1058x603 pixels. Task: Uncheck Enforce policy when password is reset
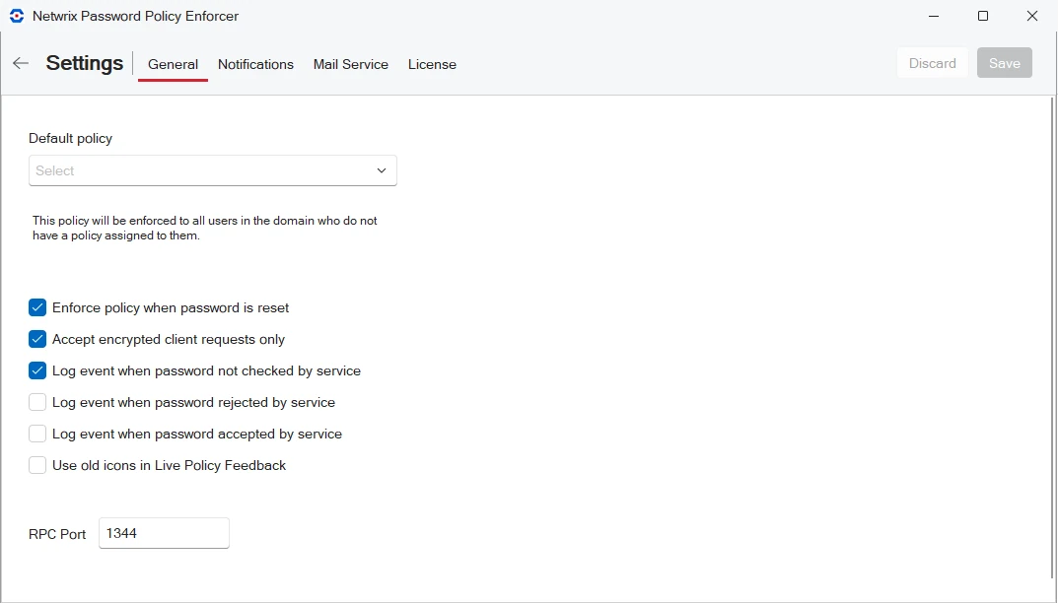(37, 307)
